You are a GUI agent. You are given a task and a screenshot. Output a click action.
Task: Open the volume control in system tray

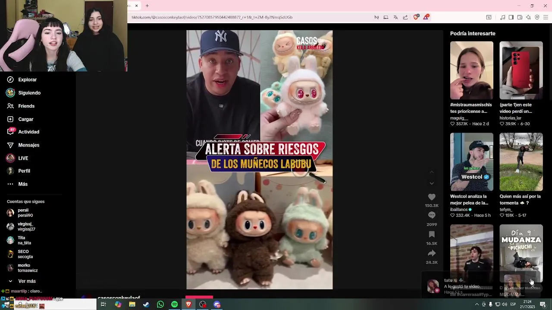click(x=505, y=304)
